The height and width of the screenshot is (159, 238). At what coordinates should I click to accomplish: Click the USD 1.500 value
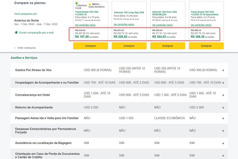(126, 118)
